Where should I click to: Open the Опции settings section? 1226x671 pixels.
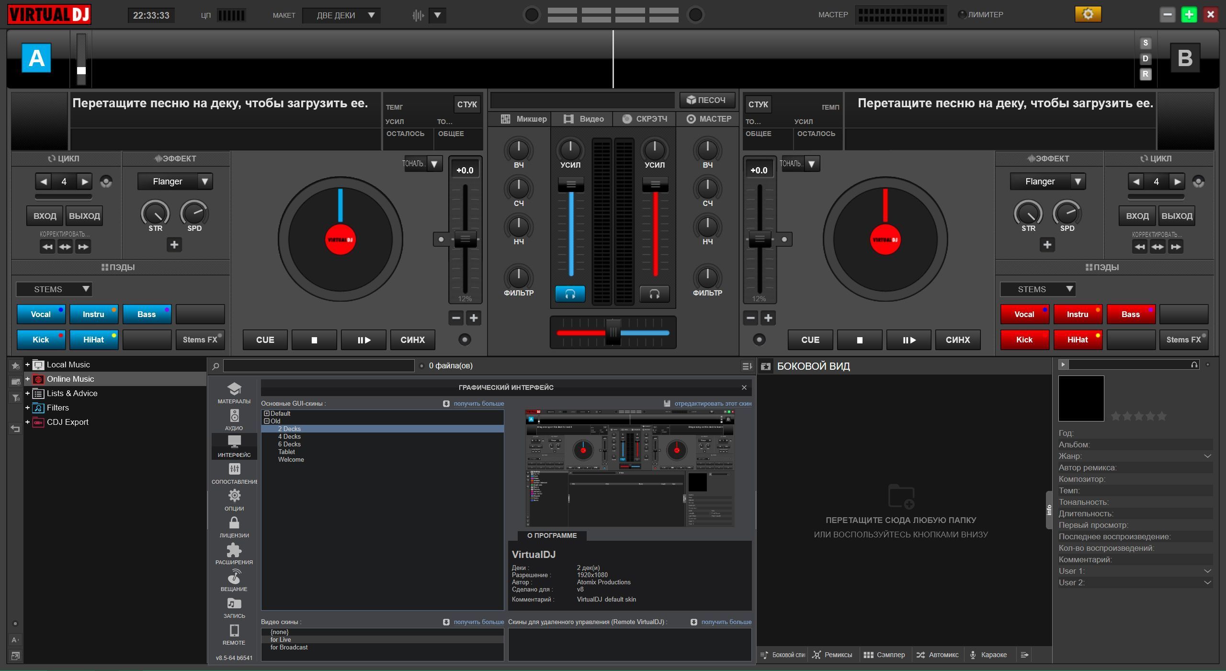pyautogui.click(x=234, y=500)
